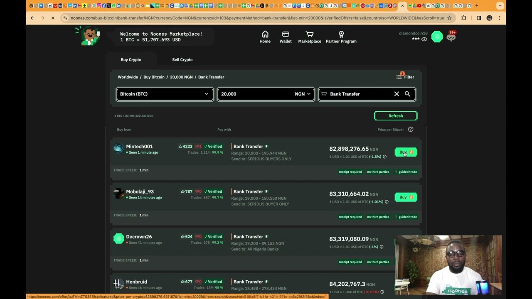Open the Wallet icon in navigation

click(x=286, y=34)
